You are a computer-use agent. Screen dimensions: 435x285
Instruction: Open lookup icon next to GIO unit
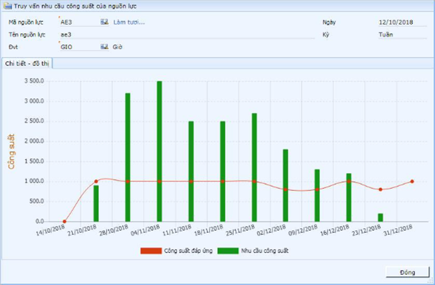(104, 47)
